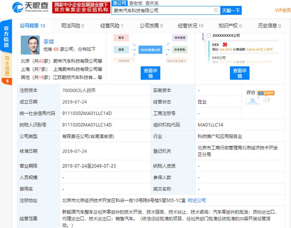Click 查看详情 under the company relationship chart
291x228 pixels.
[150, 73]
